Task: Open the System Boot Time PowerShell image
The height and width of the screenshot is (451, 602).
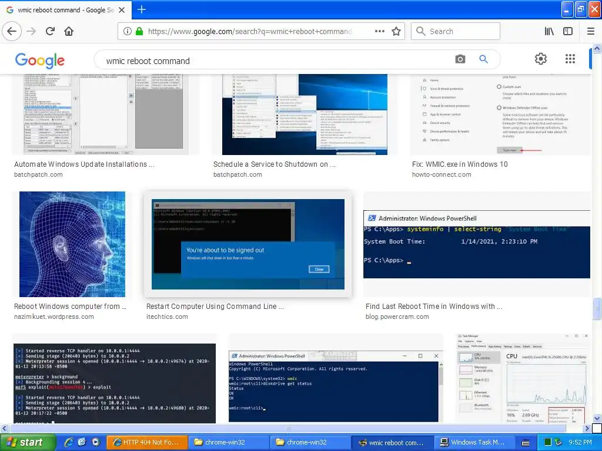Action: [x=477, y=244]
